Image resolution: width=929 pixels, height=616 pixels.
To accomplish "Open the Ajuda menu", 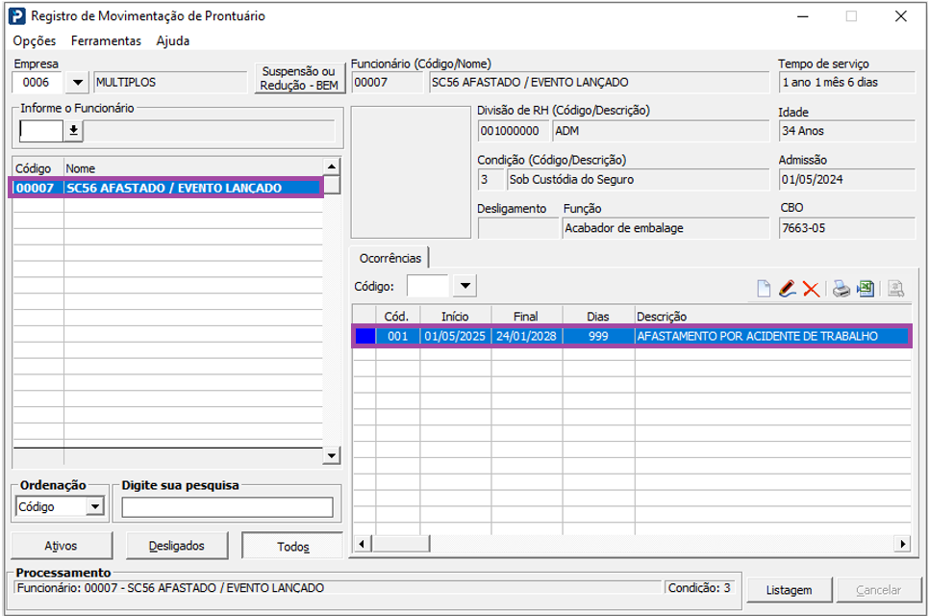I will coord(173,41).
